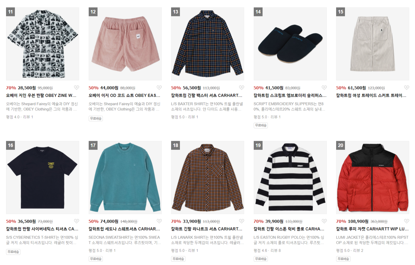Click 무료배송 badge under pink shorts
Viewport: 415px width, 265px height.
pos(96,118)
